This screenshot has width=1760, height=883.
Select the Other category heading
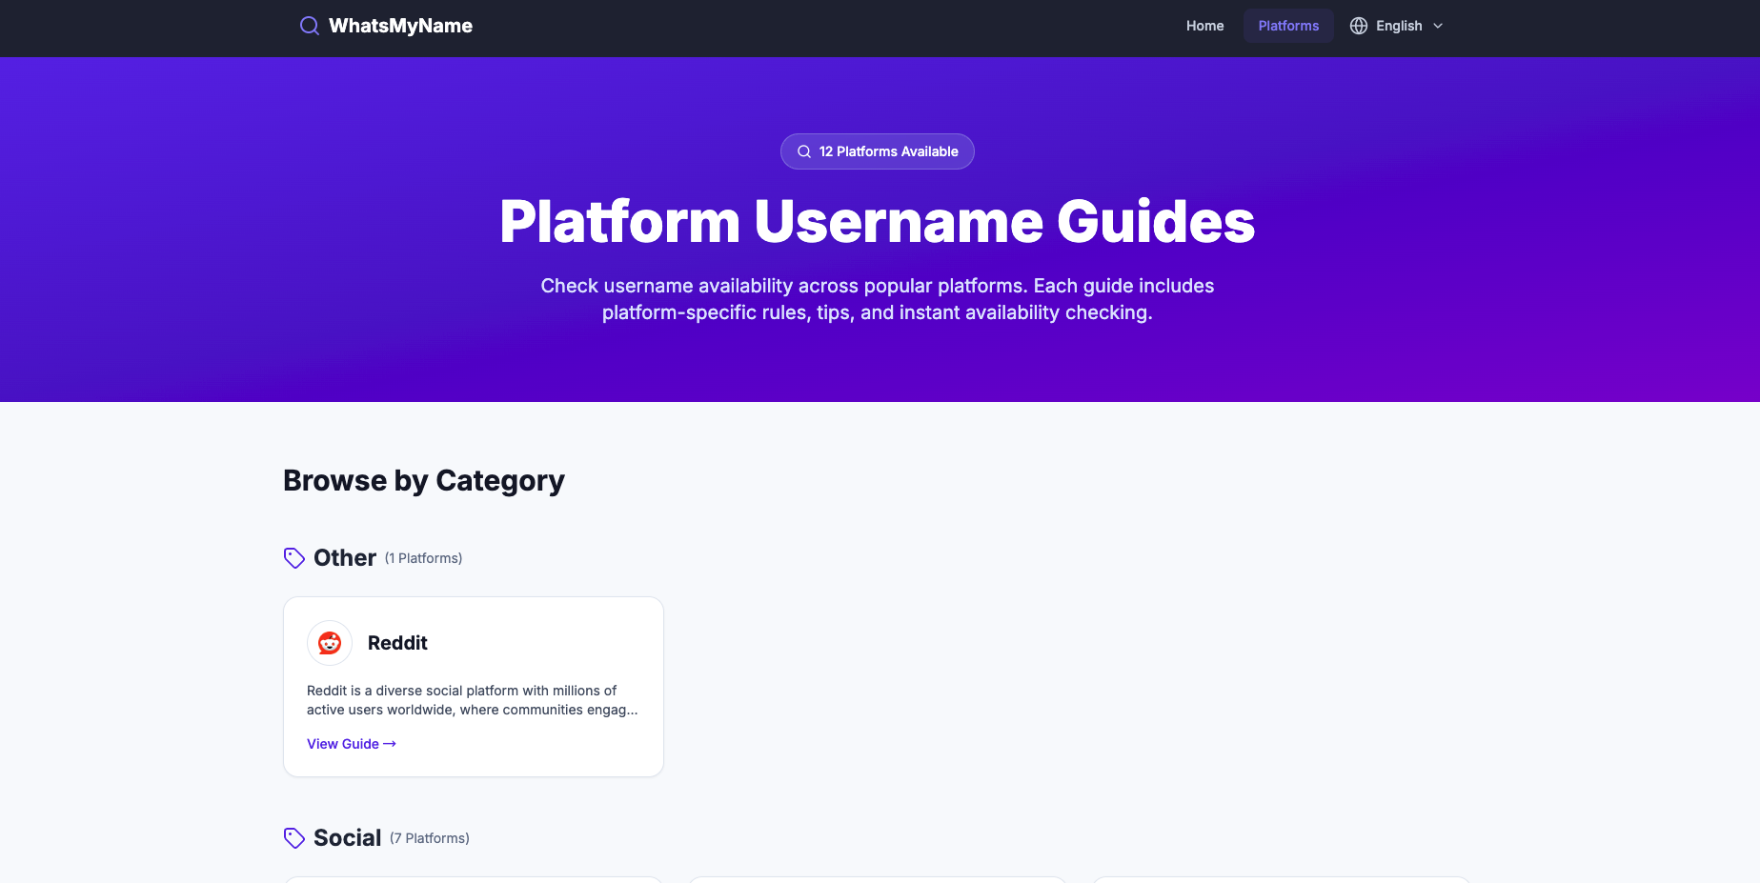pyautogui.click(x=345, y=558)
